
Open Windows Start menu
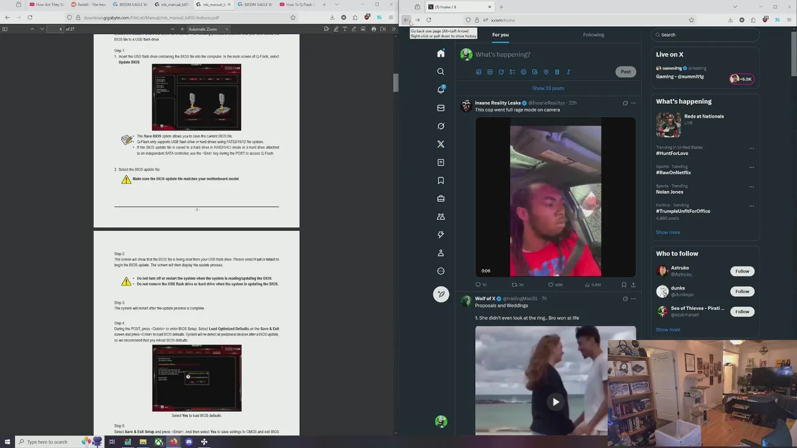6,442
